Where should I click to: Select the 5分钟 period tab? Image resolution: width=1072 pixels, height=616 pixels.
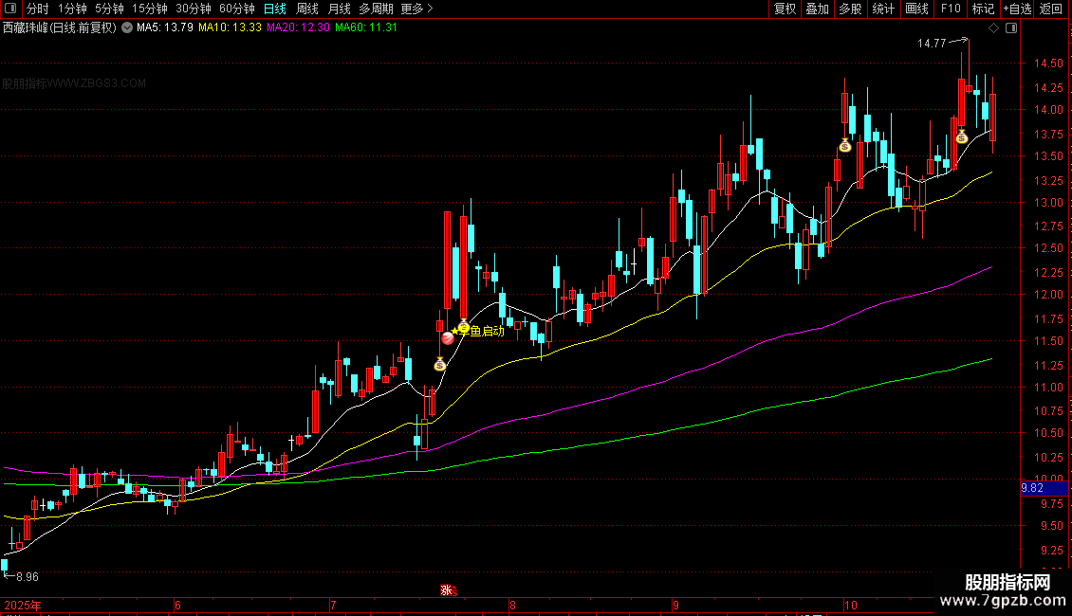point(109,9)
